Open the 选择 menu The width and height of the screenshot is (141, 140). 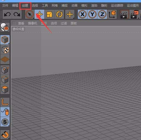(35, 5)
